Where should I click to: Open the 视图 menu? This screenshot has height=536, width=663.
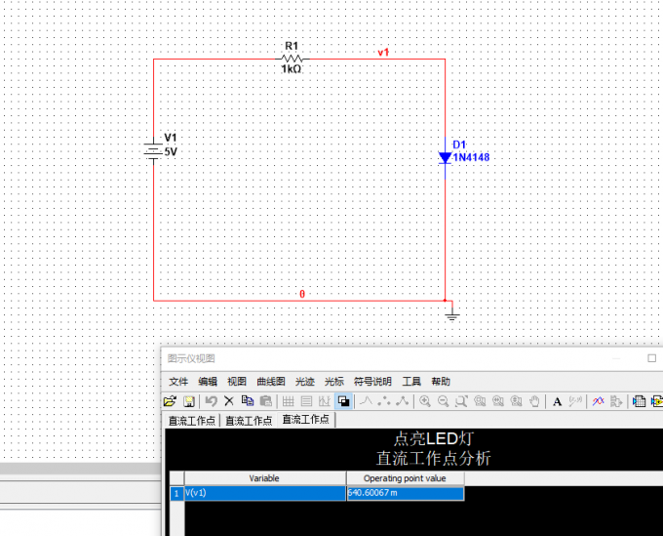pyautogui.click(x=237, y=382)
